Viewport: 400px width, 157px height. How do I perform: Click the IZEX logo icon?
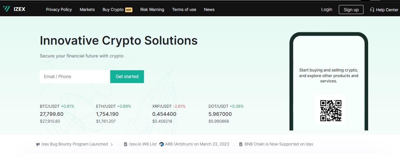6,9
